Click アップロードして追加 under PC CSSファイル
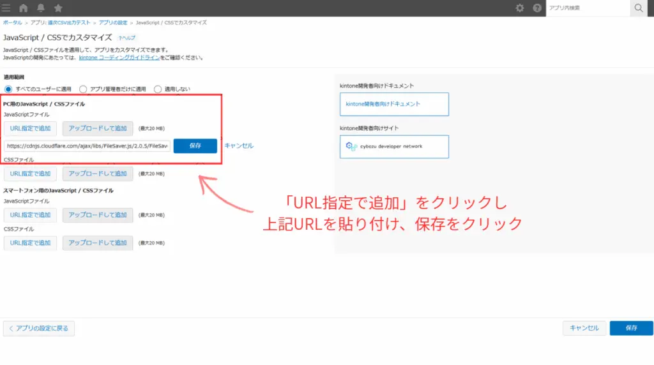The width and height of the screenshot is (654, 365). [98, 174]
